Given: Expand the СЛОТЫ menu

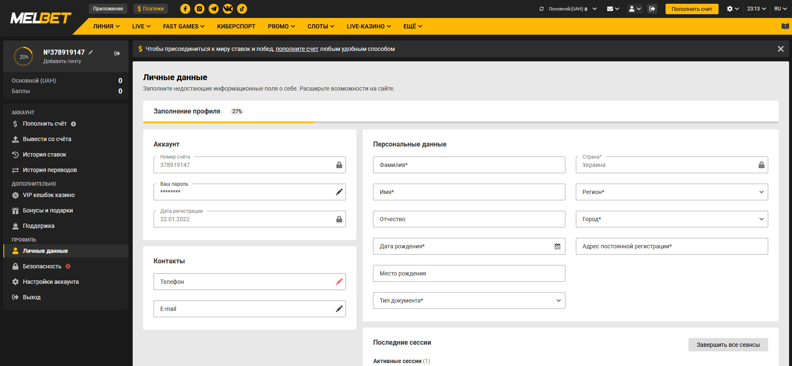Looking at the screenshot, I should pyautogui.click(x=321, y=26).
